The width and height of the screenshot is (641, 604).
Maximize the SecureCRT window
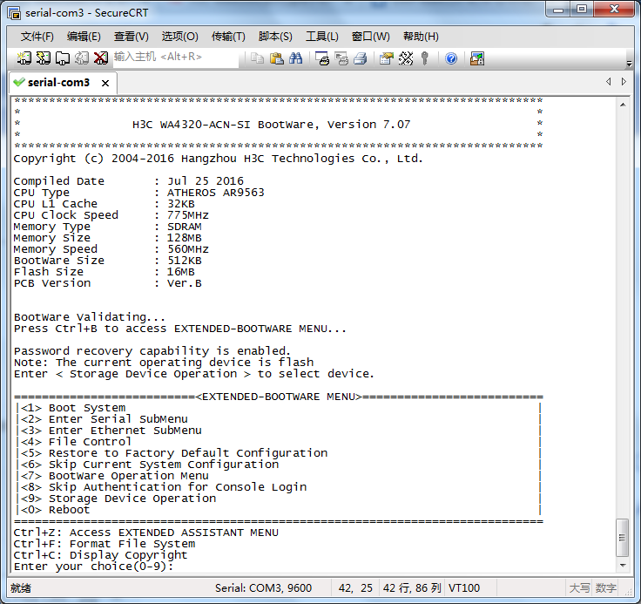click(x=582, y=9)
